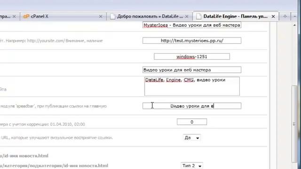
Task: Click the page icon of Добро пожаловать tab
Action: coord(113,16)
